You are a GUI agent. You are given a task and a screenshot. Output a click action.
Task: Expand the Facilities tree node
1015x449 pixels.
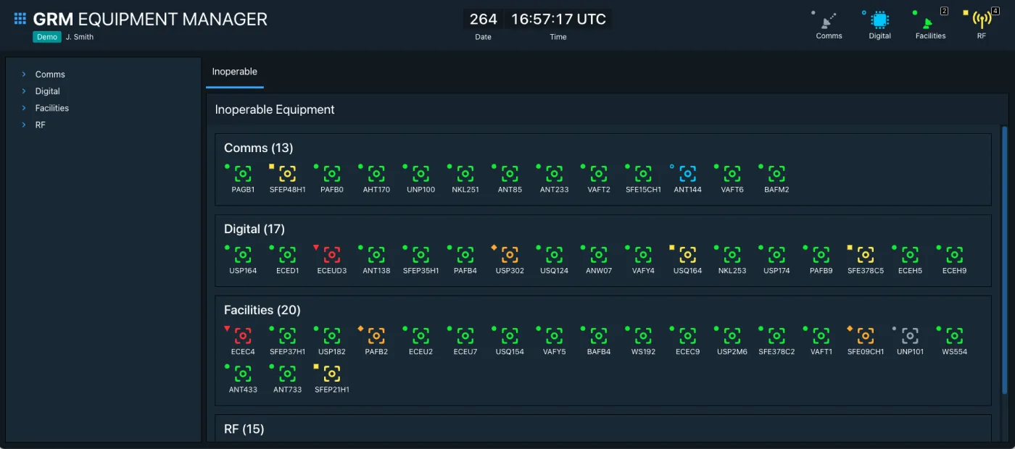pyautogui.click(x=24, y=108)
